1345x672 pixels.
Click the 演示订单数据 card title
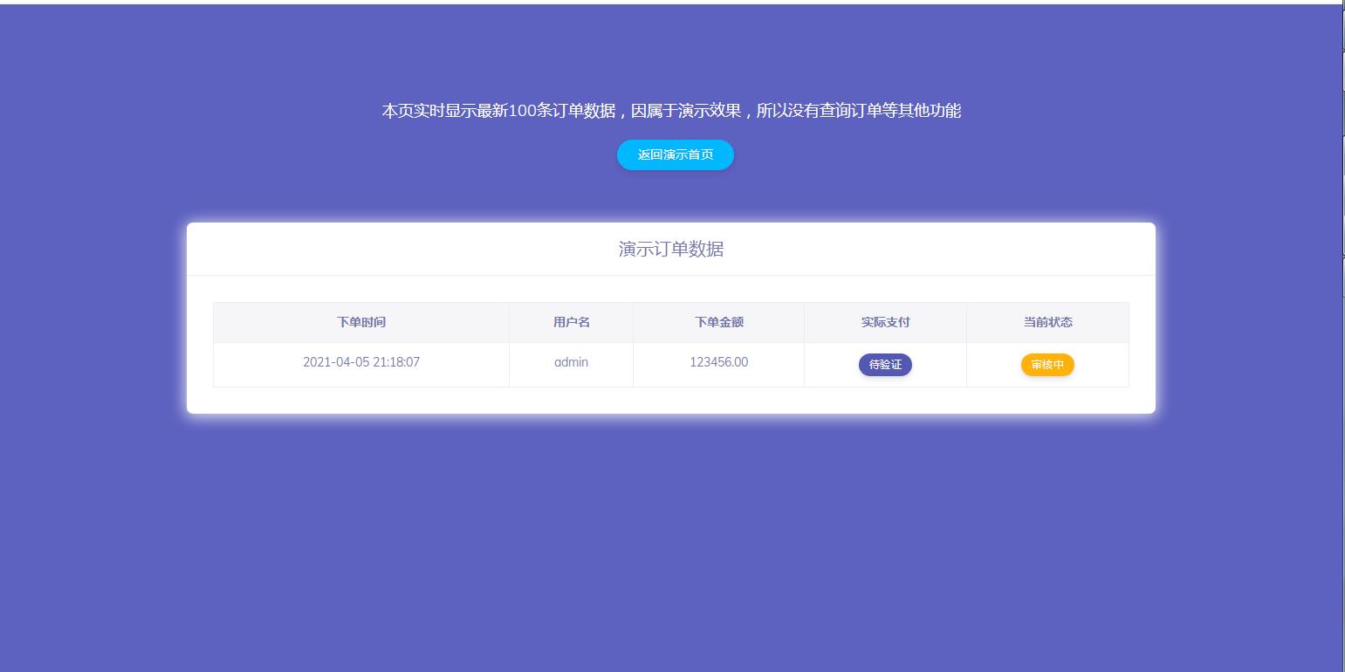[671, 250]
